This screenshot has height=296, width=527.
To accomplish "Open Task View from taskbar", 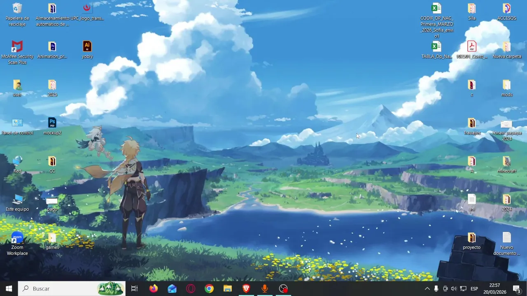I will (x=134, y=289).
